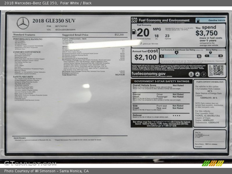Click the gas pump icon beside Gasoline Vehicle
This screenshot has width=232, height=174.
pyautogui.click(x=198, y=20)
